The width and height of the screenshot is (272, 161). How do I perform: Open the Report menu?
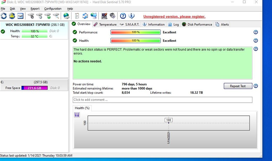35,9
